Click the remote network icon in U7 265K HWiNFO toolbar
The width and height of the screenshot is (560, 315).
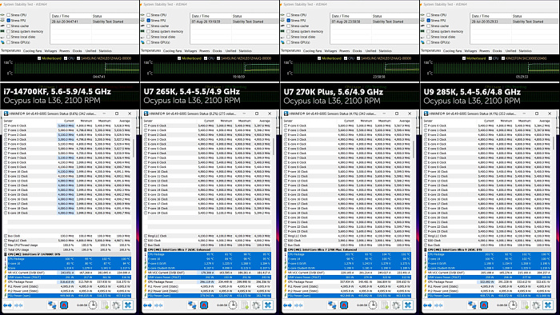click(x=192, y=305)
